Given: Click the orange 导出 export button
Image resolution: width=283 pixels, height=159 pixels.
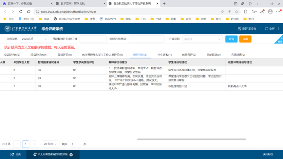Looking at the screenshot, I should click(x=245, y=39).
